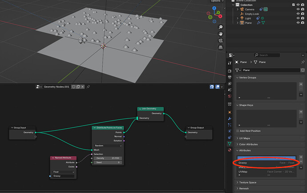
Task: Open the Object Constraints properties tab
Action: (230, 138)
